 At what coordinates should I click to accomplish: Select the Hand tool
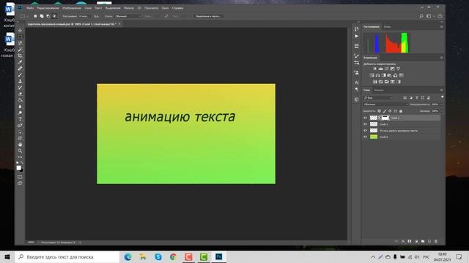[x=20, y=145]
